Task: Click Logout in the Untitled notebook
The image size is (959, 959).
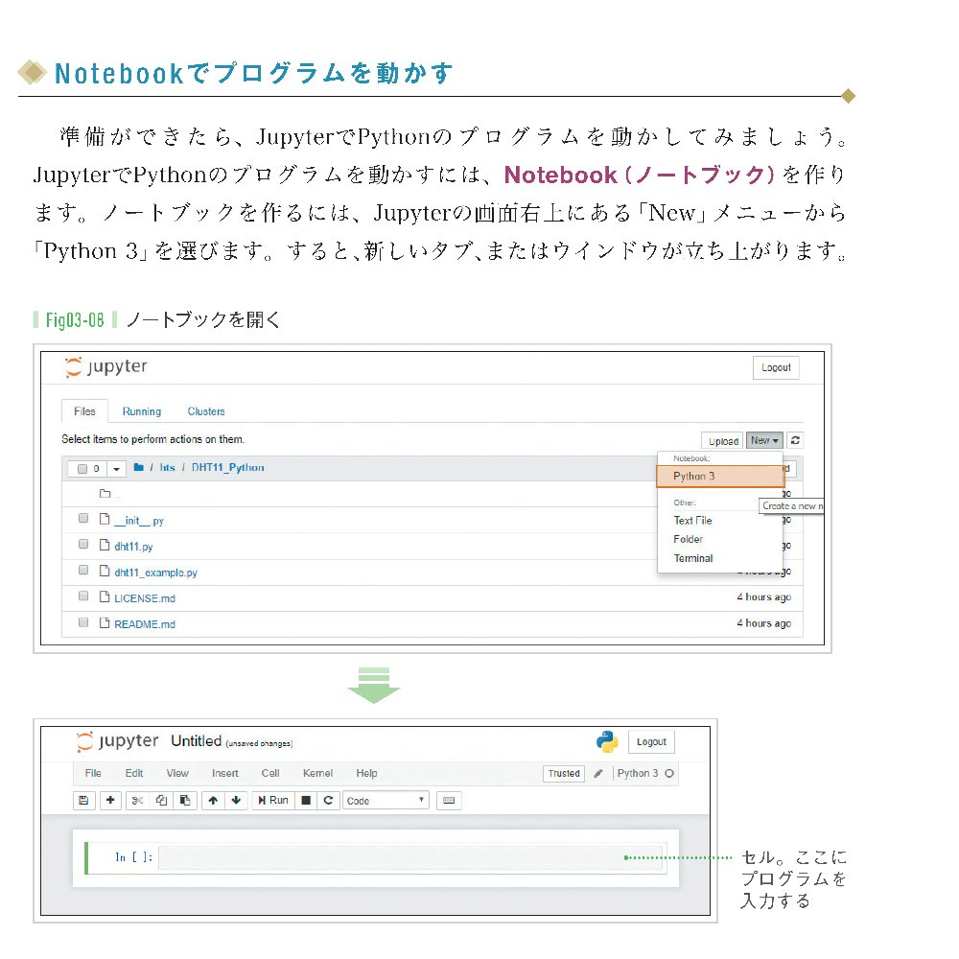Action: point(651,742)
